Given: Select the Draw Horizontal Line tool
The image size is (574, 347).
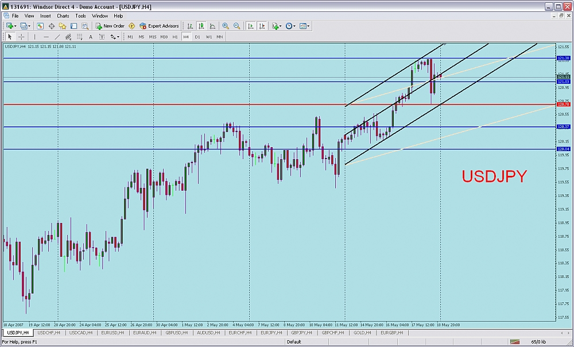Looking at the screenshot, I should pyautogui.click(x=46, y=37).
